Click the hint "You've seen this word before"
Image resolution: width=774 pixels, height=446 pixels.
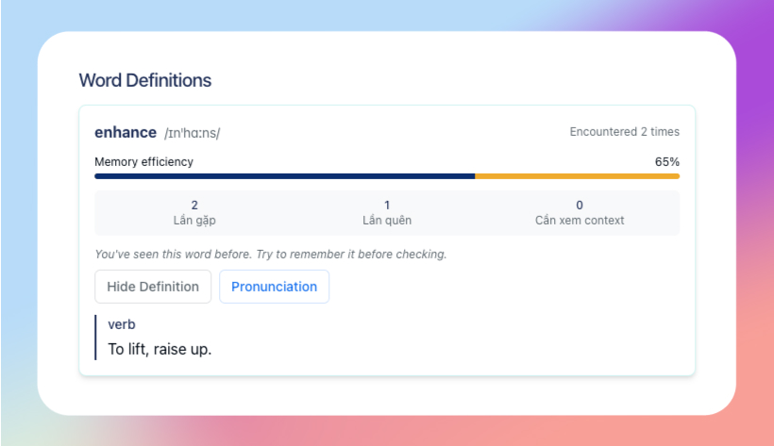pos(270,254)
